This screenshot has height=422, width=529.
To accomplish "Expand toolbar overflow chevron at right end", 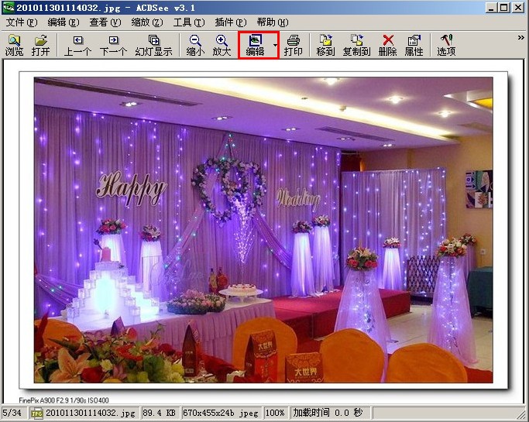I will point(520,37).
